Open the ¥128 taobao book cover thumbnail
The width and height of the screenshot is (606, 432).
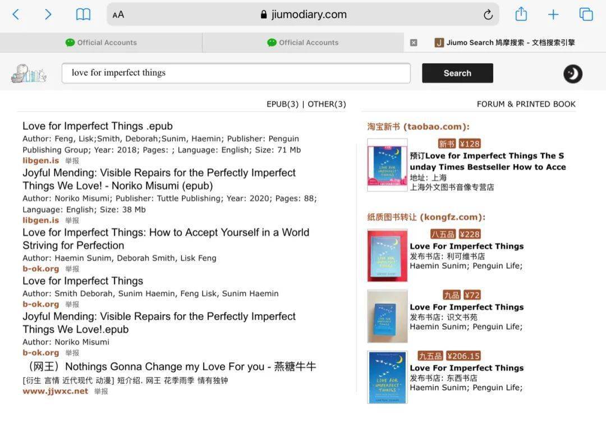[387, 166]
